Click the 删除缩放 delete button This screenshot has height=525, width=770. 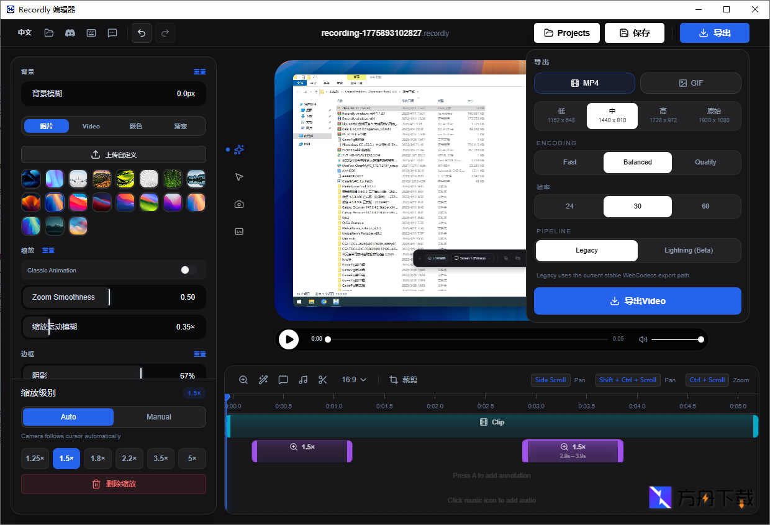pos(114,484)
